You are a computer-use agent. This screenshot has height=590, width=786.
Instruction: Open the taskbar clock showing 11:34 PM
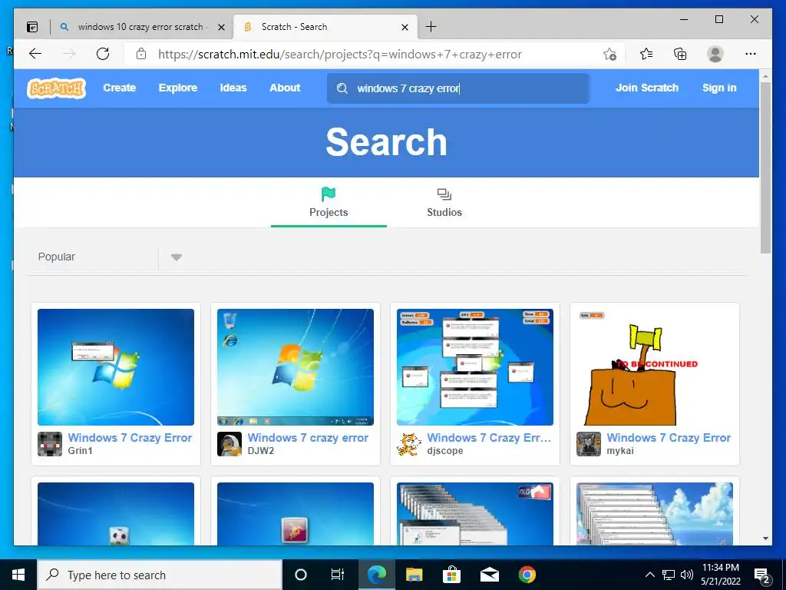click(x=720, y=575)
